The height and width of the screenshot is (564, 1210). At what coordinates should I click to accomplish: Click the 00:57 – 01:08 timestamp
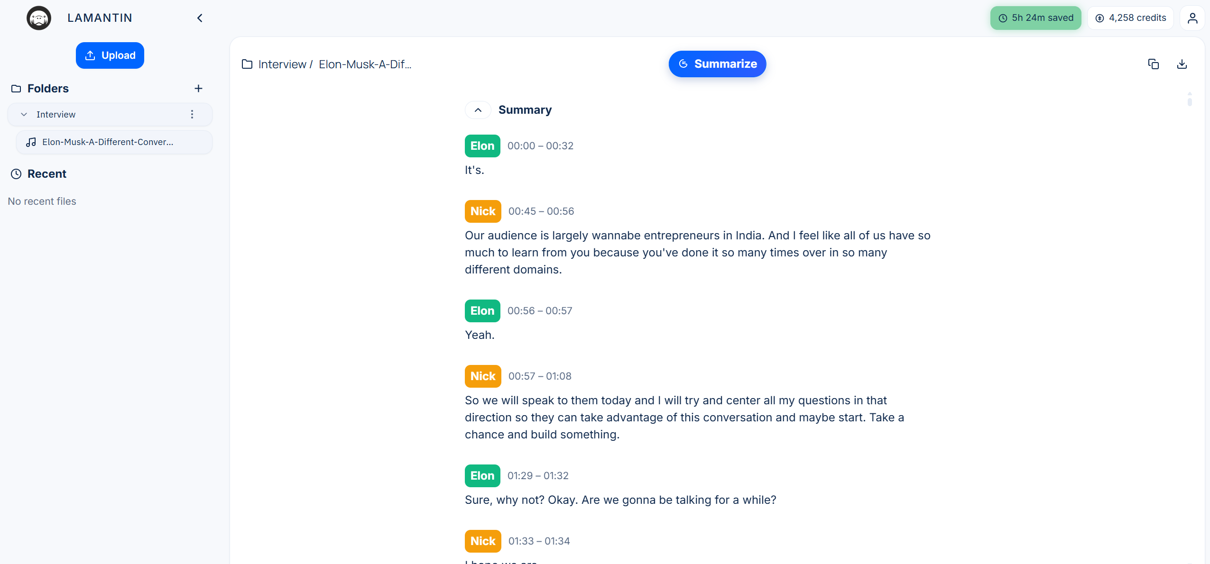(x=540, y=376)
